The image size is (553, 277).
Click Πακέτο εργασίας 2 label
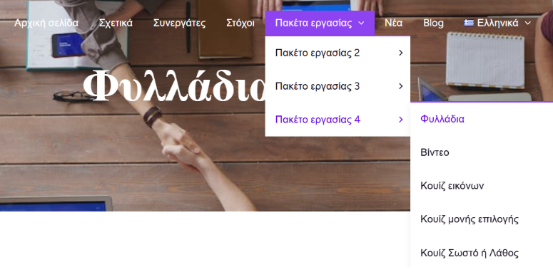click(x=318, y=53)
